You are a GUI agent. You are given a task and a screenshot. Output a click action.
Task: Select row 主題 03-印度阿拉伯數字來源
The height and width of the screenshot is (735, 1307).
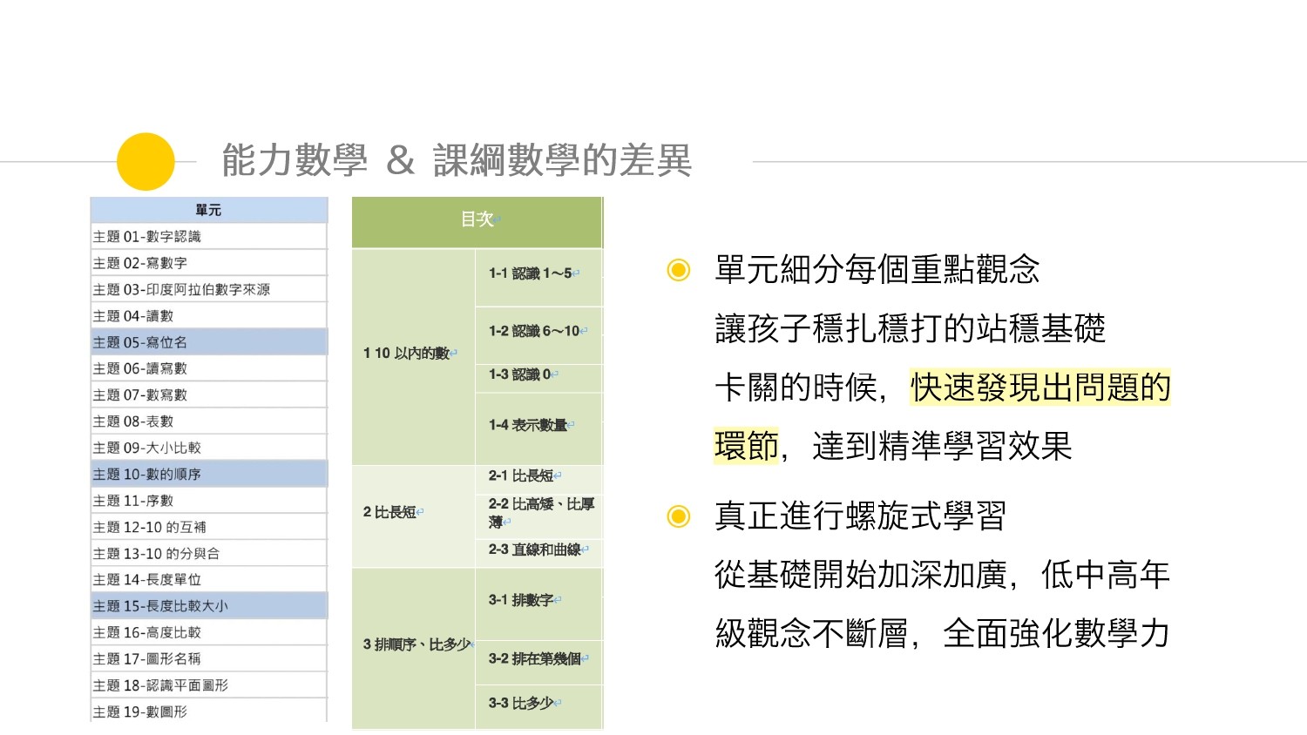point(209,289)
